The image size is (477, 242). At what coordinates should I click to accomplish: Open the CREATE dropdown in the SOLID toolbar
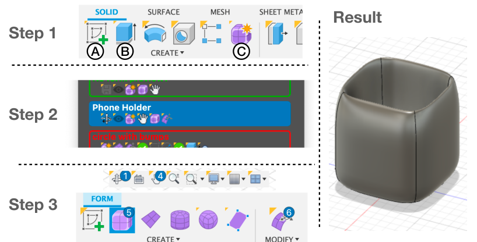(167, 53)
